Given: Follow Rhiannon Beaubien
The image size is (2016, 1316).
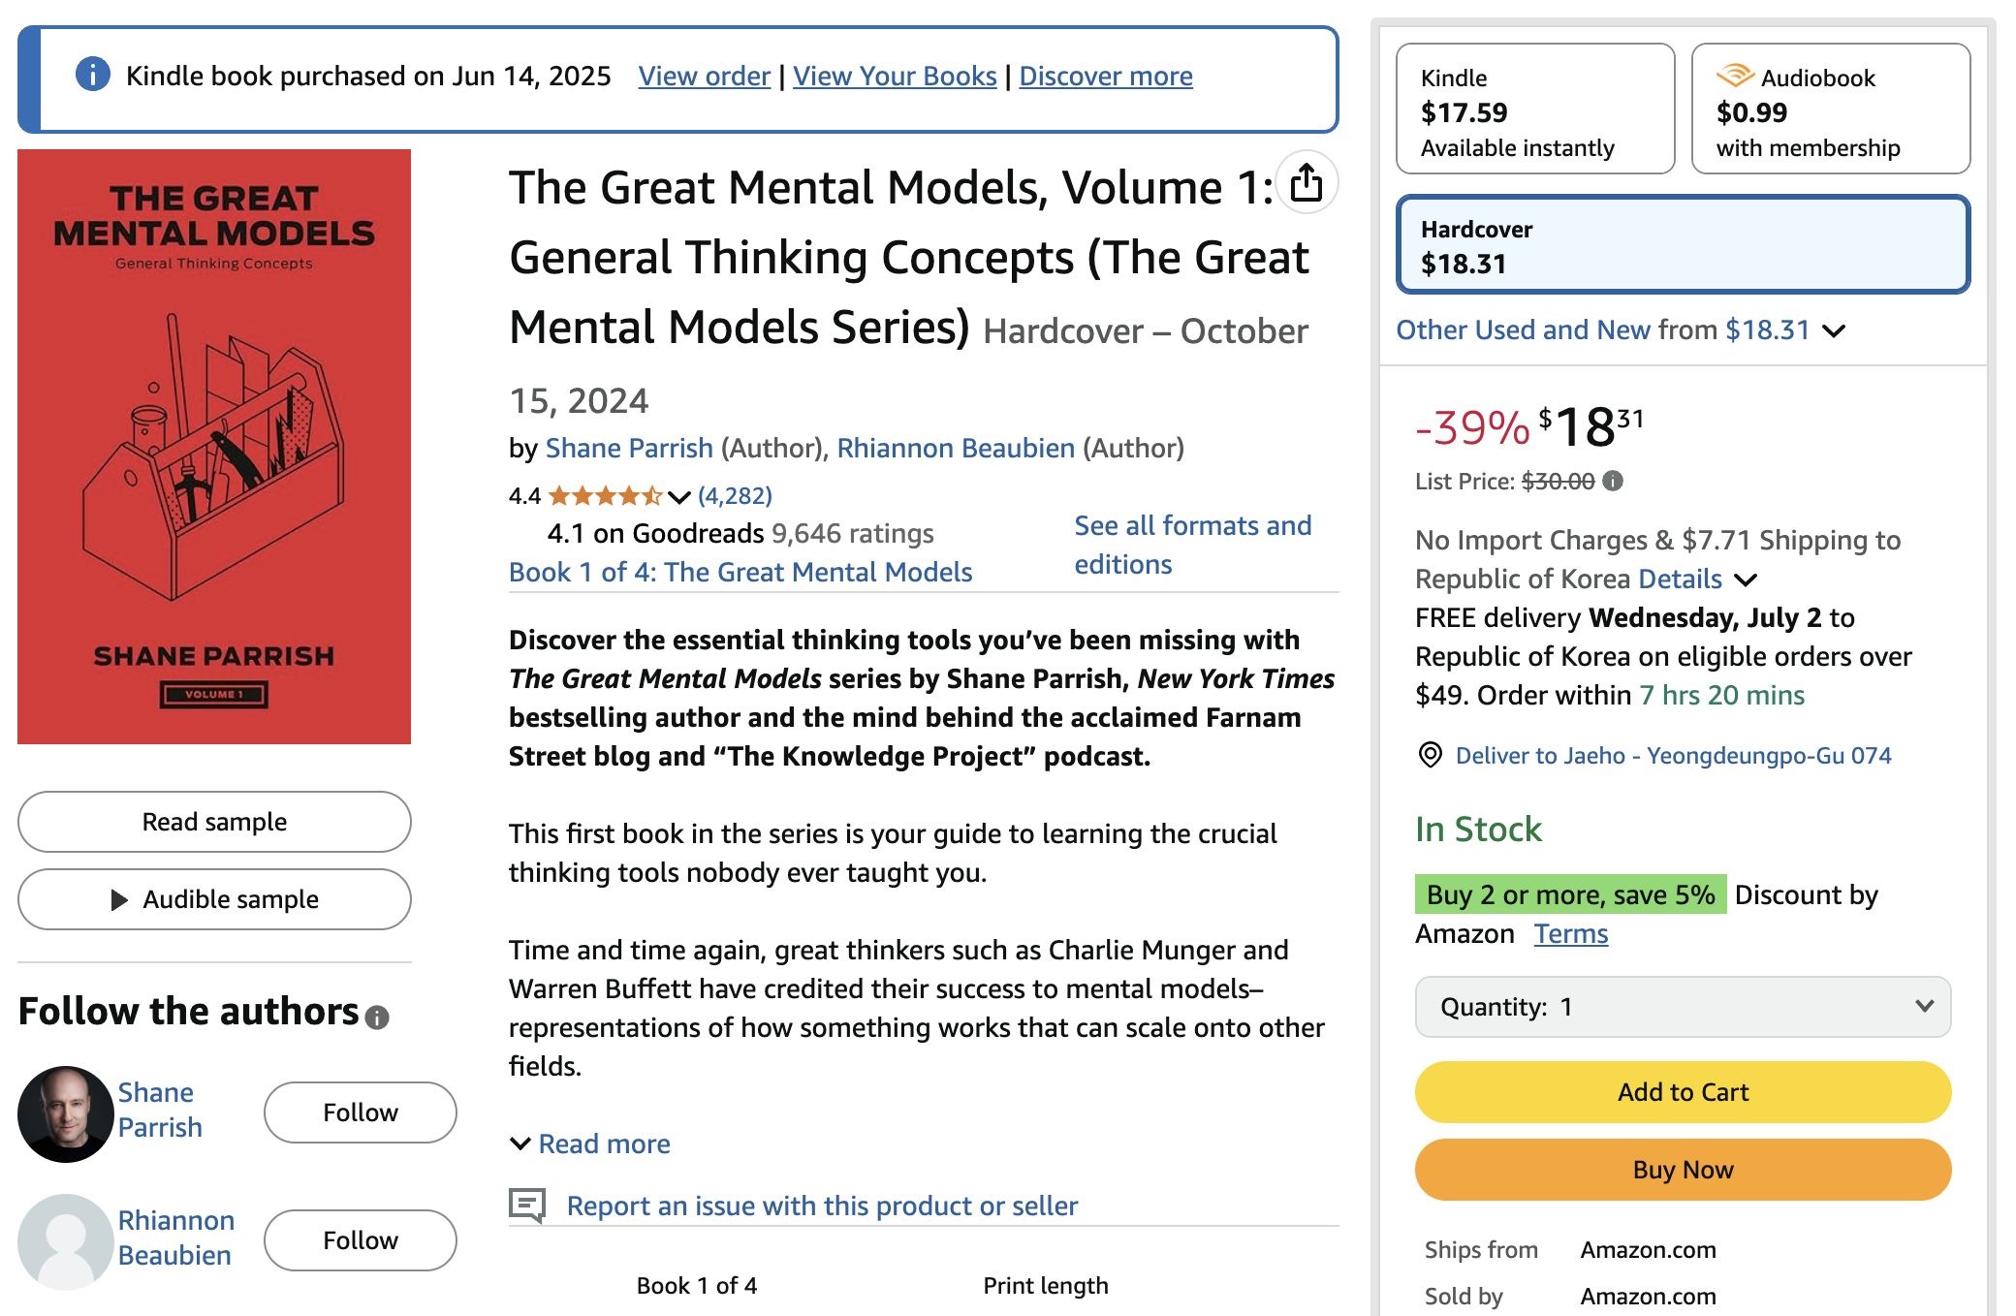Looking at the screenshot, I should point(360,1240).
